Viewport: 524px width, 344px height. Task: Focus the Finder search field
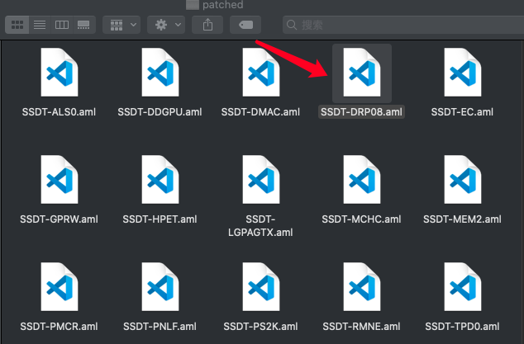click(x=403, y=25)
